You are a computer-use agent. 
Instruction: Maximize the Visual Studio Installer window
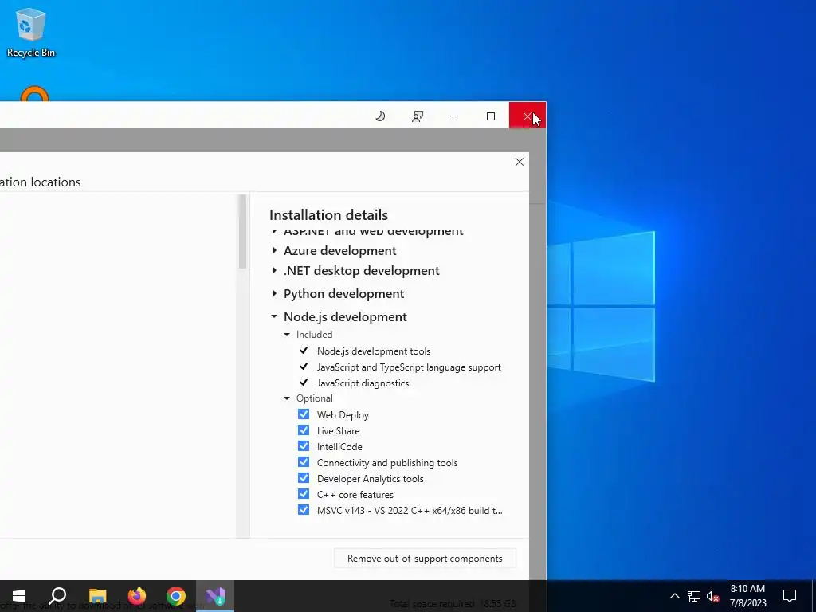click(x=491, y=116)
